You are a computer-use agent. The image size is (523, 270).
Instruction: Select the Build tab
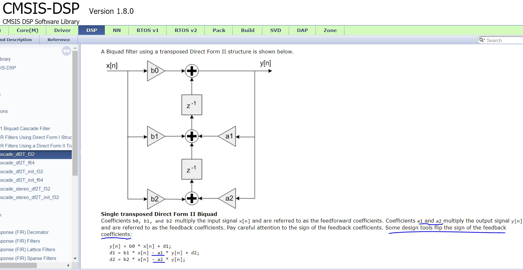[248, 30]
